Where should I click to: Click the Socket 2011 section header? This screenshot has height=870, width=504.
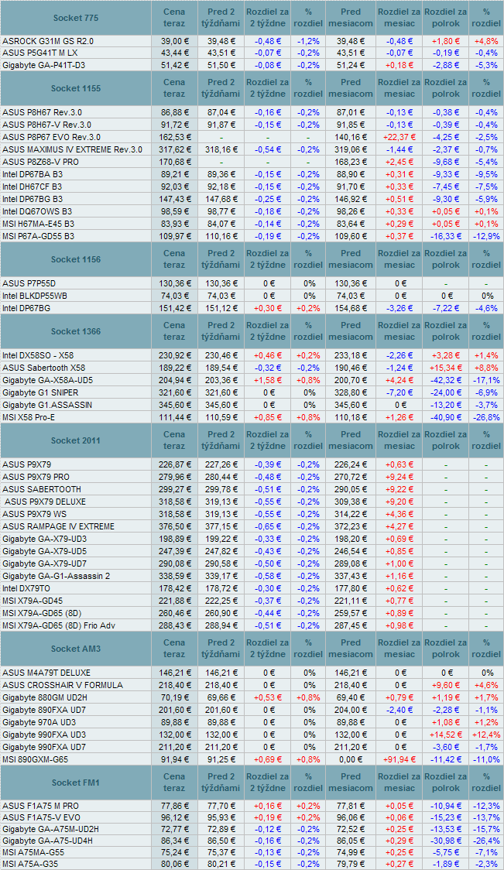tap(76, 440)
